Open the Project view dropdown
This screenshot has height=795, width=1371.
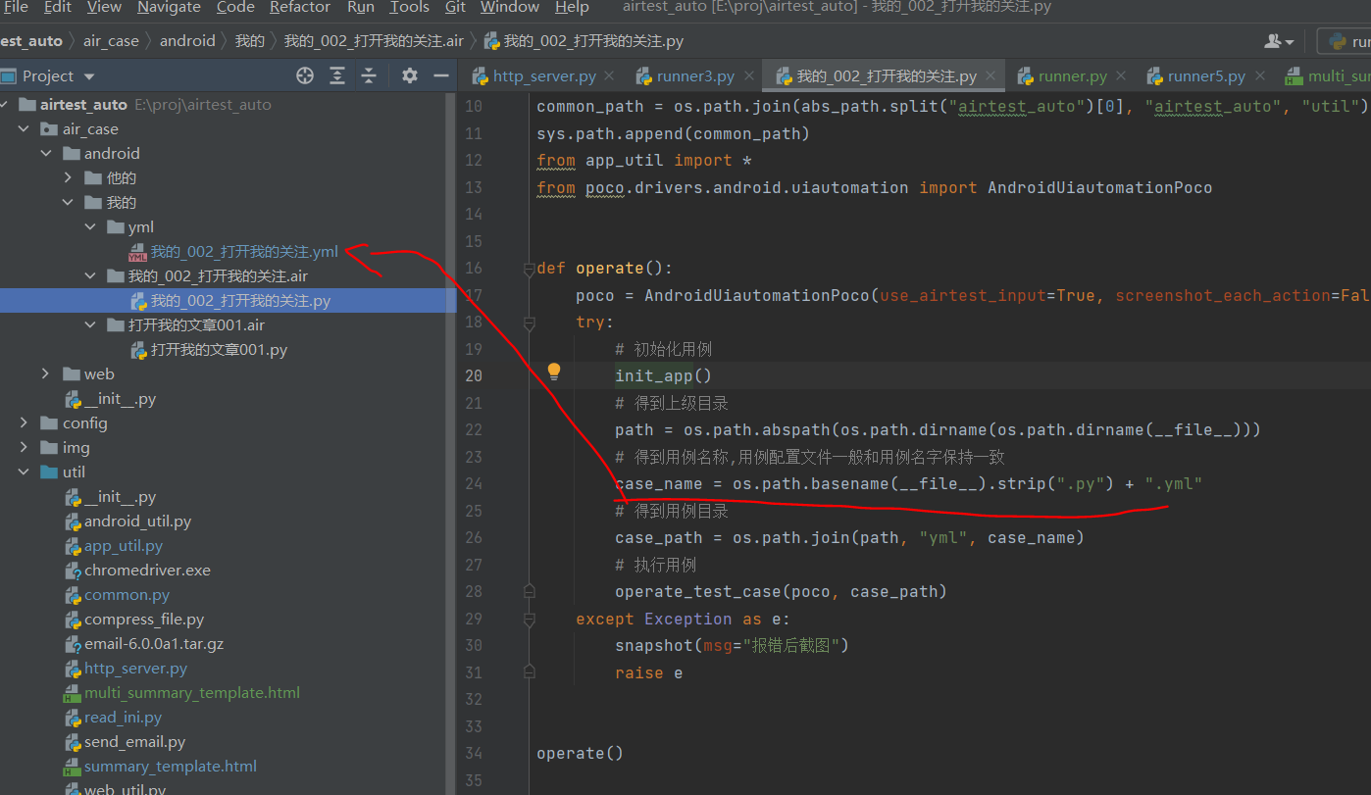pyautogui.click(x=89, y=76)
